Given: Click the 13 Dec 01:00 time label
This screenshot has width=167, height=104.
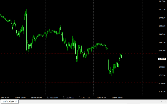Looking at the screenshot, I should click(x=101, y=98).
